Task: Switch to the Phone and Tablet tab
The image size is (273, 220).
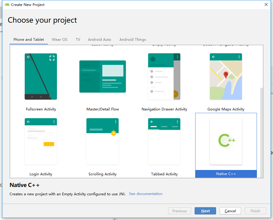Action: tap(29, 40)
